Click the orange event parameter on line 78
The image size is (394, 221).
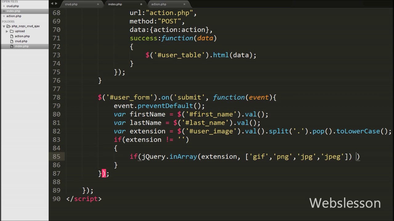click(259, 97)
